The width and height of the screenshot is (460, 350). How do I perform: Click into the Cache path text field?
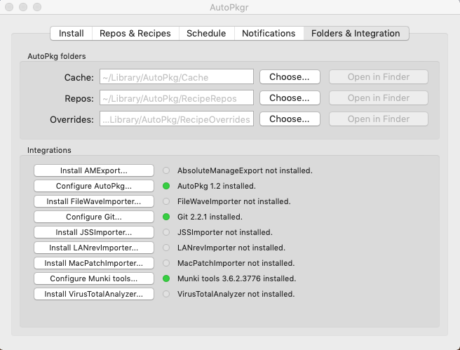[x=176, y=77]
